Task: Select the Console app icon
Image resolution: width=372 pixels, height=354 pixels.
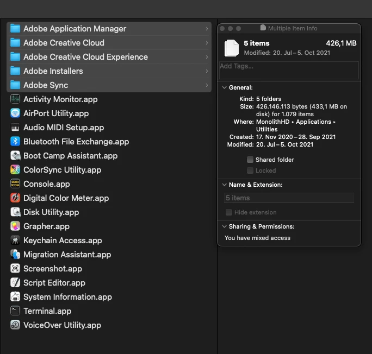Action: click(x=15, y=184)
